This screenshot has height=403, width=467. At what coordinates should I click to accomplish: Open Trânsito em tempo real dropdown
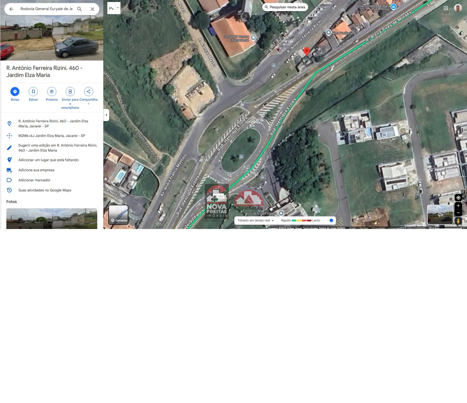coord(256,220)
